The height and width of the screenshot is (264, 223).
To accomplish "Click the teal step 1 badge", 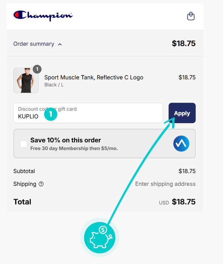I will pyautogui.click(x=51, y=114).
